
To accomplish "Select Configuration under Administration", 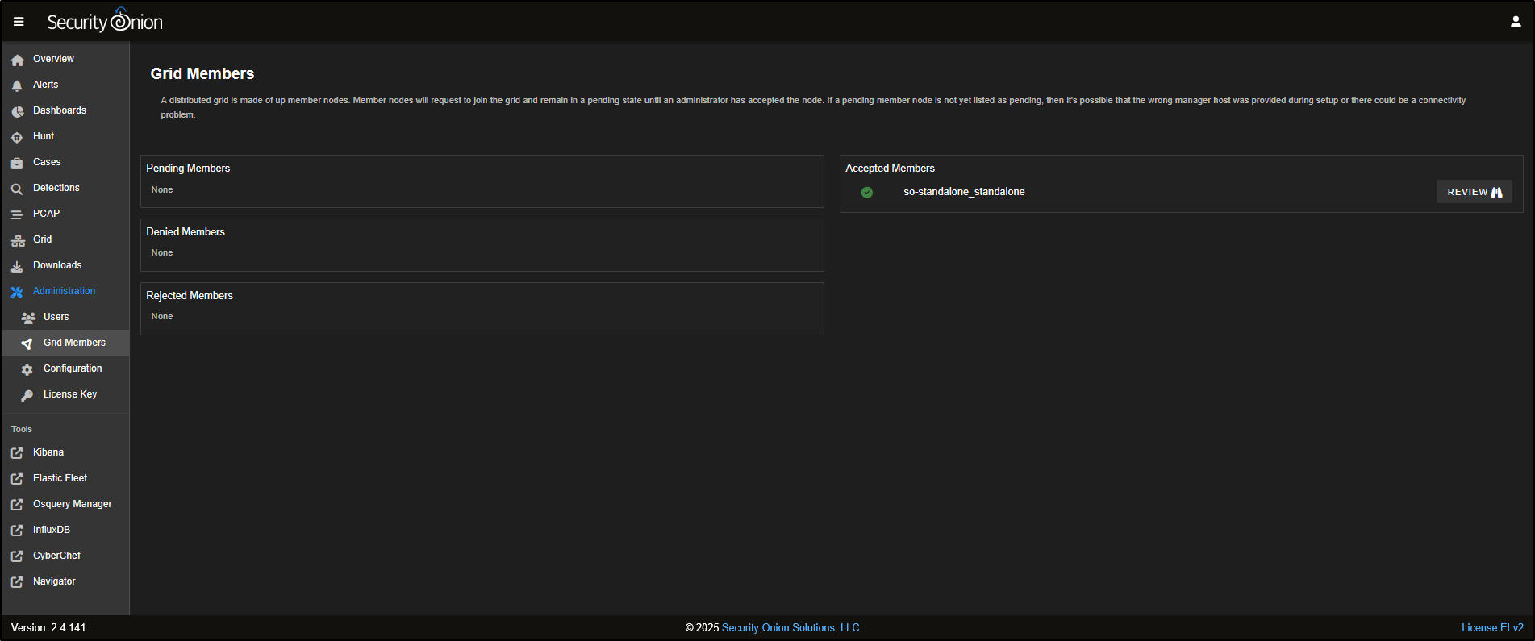I will [x=73, y=368].
